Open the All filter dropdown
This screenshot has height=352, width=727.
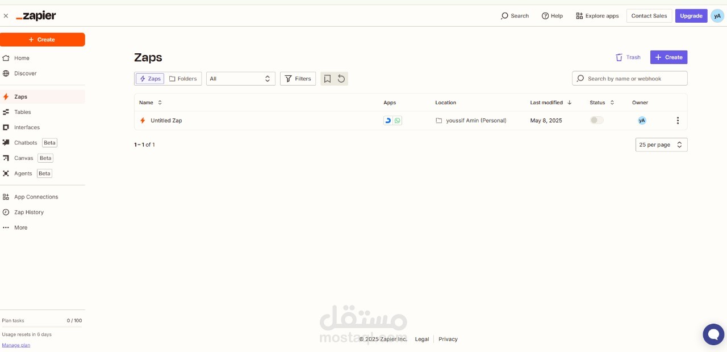click(241, 79)
